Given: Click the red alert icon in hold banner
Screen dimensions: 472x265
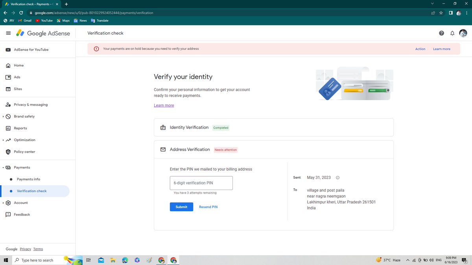Looking at the screenshot, I should pyautogui.click(x=96, y=49).
